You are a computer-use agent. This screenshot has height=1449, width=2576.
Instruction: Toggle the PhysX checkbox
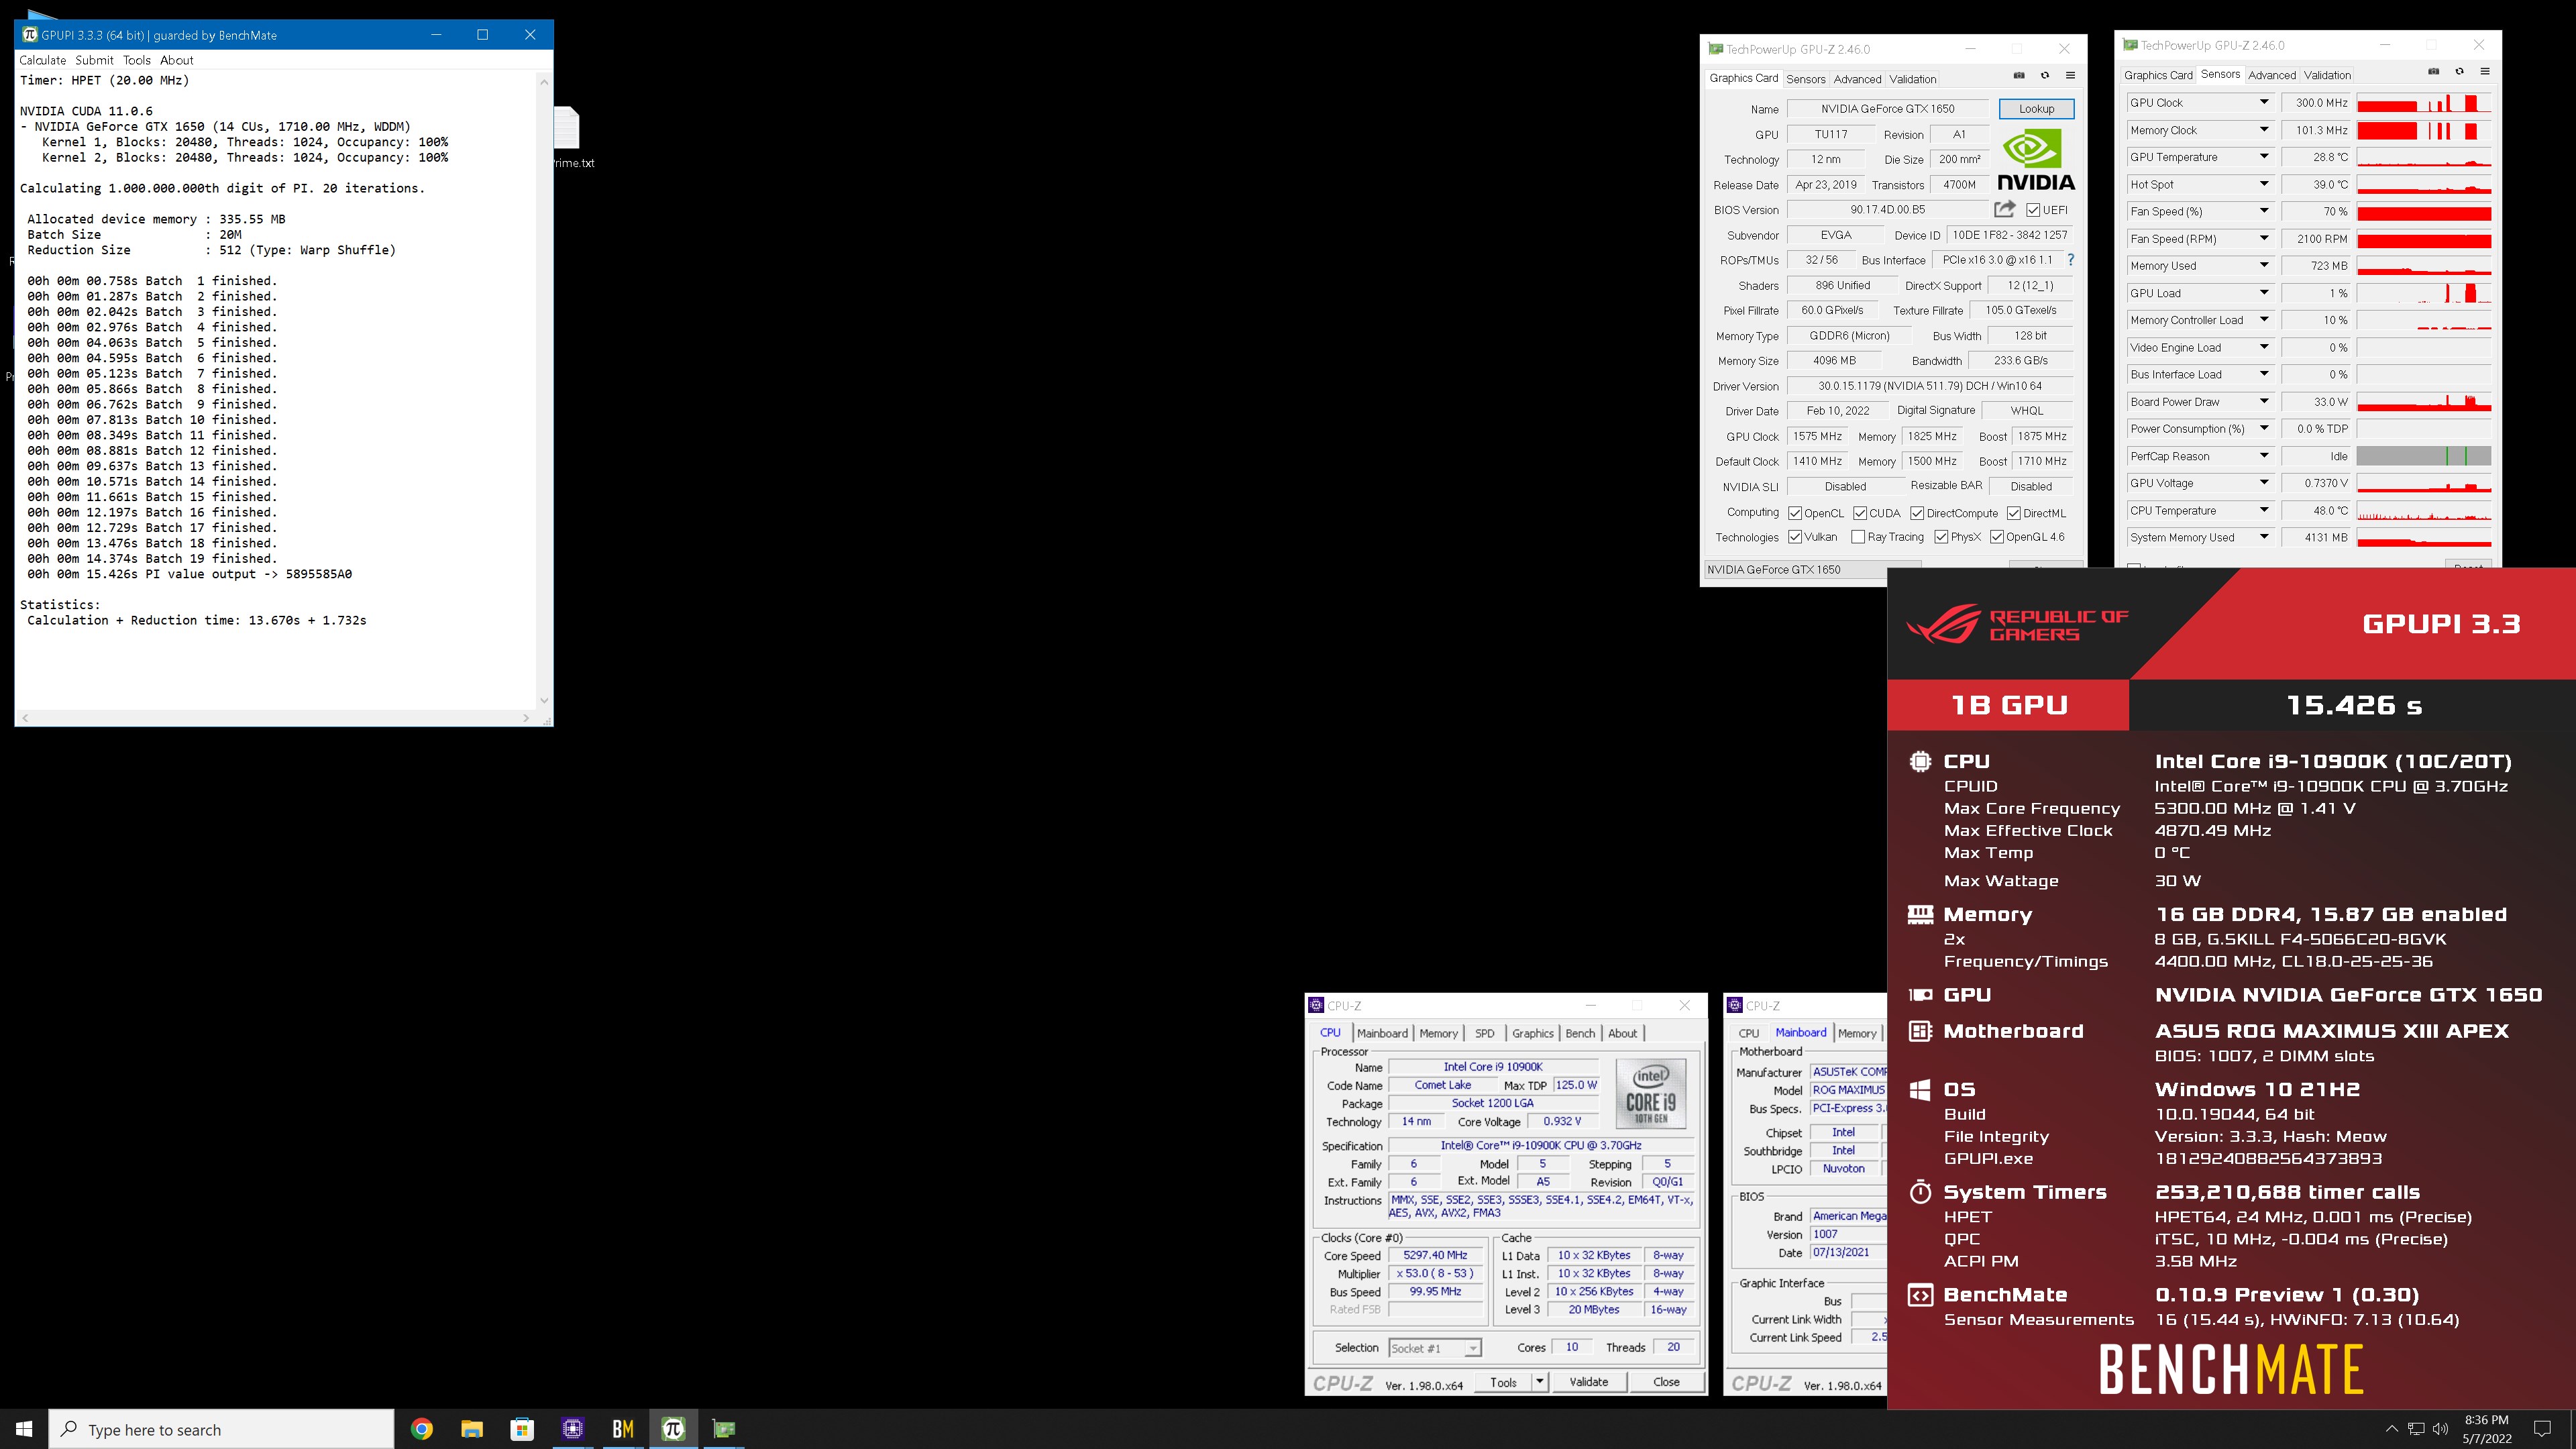coord(1941,537)
